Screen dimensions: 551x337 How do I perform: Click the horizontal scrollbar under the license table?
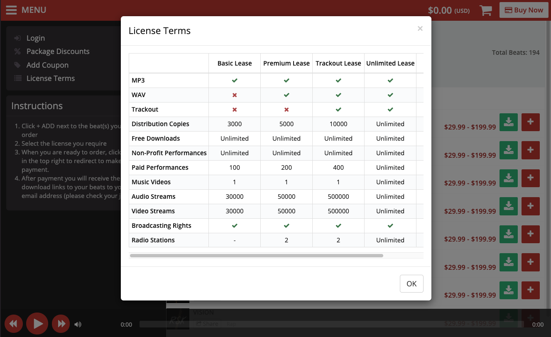(256, 256)
